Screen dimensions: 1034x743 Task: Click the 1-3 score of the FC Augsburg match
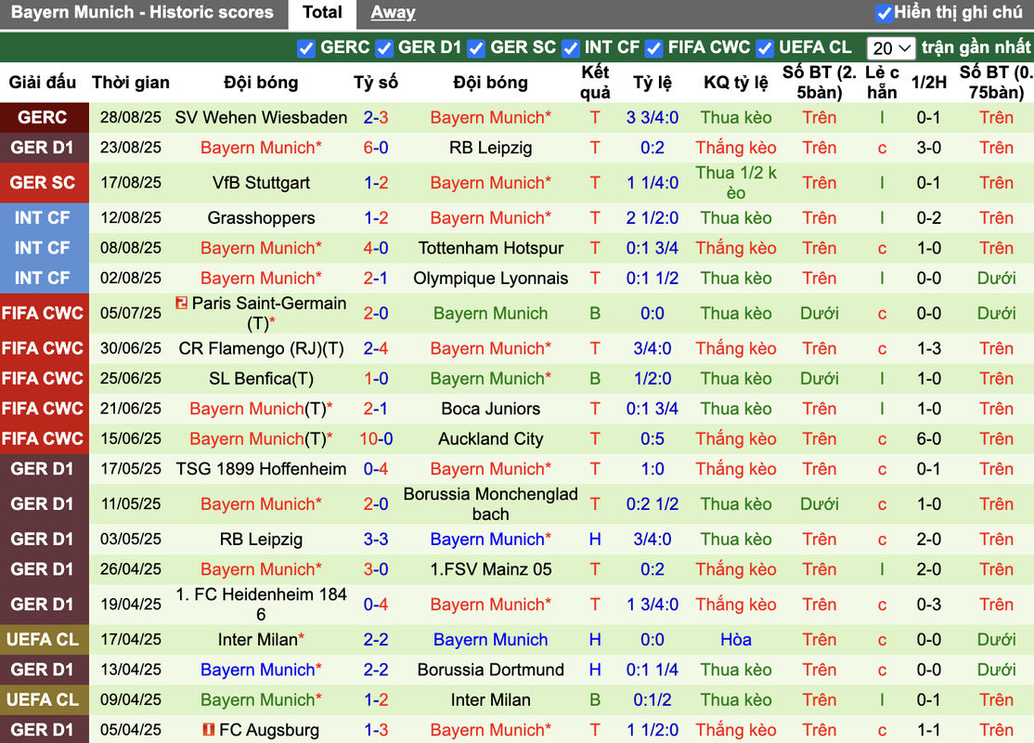tap(376, 730)
